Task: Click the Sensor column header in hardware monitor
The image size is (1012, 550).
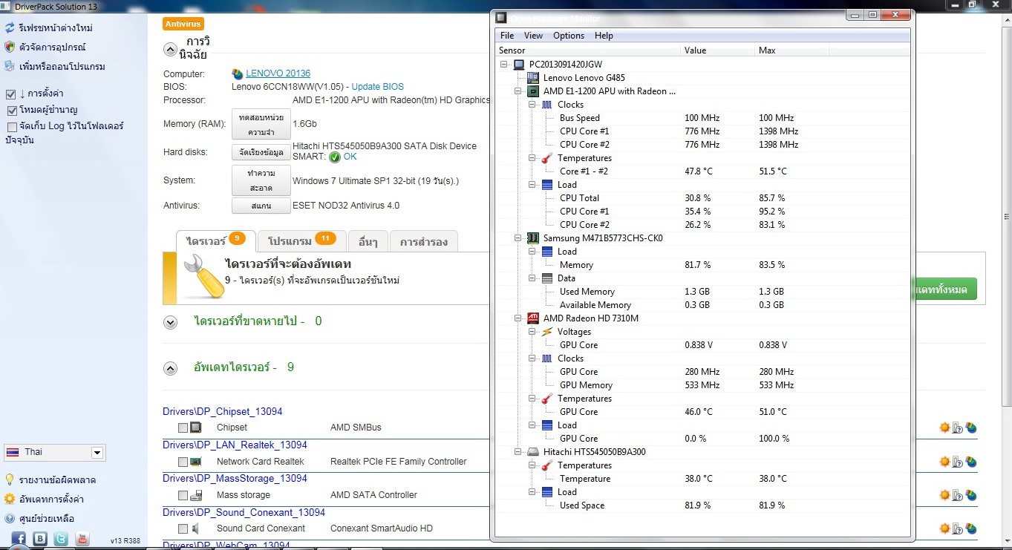Action: coord(588,50)
